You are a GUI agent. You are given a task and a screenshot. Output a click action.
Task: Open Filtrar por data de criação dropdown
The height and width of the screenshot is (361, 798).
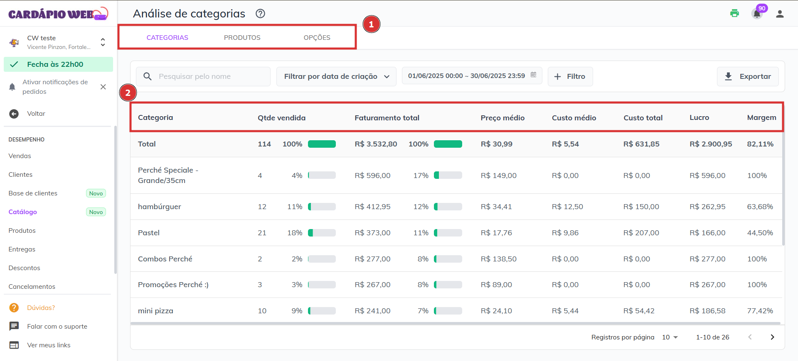point(336,76)
